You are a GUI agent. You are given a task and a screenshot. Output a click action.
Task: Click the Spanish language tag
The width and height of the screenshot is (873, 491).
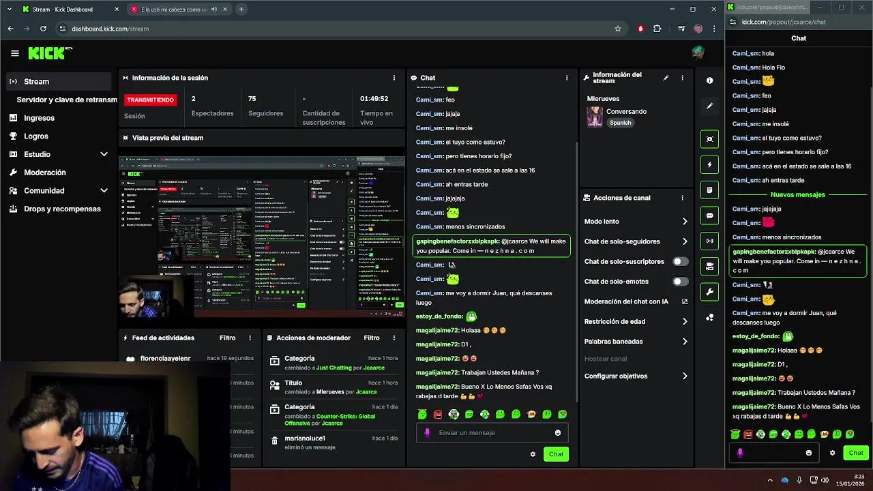coord(620,123)
